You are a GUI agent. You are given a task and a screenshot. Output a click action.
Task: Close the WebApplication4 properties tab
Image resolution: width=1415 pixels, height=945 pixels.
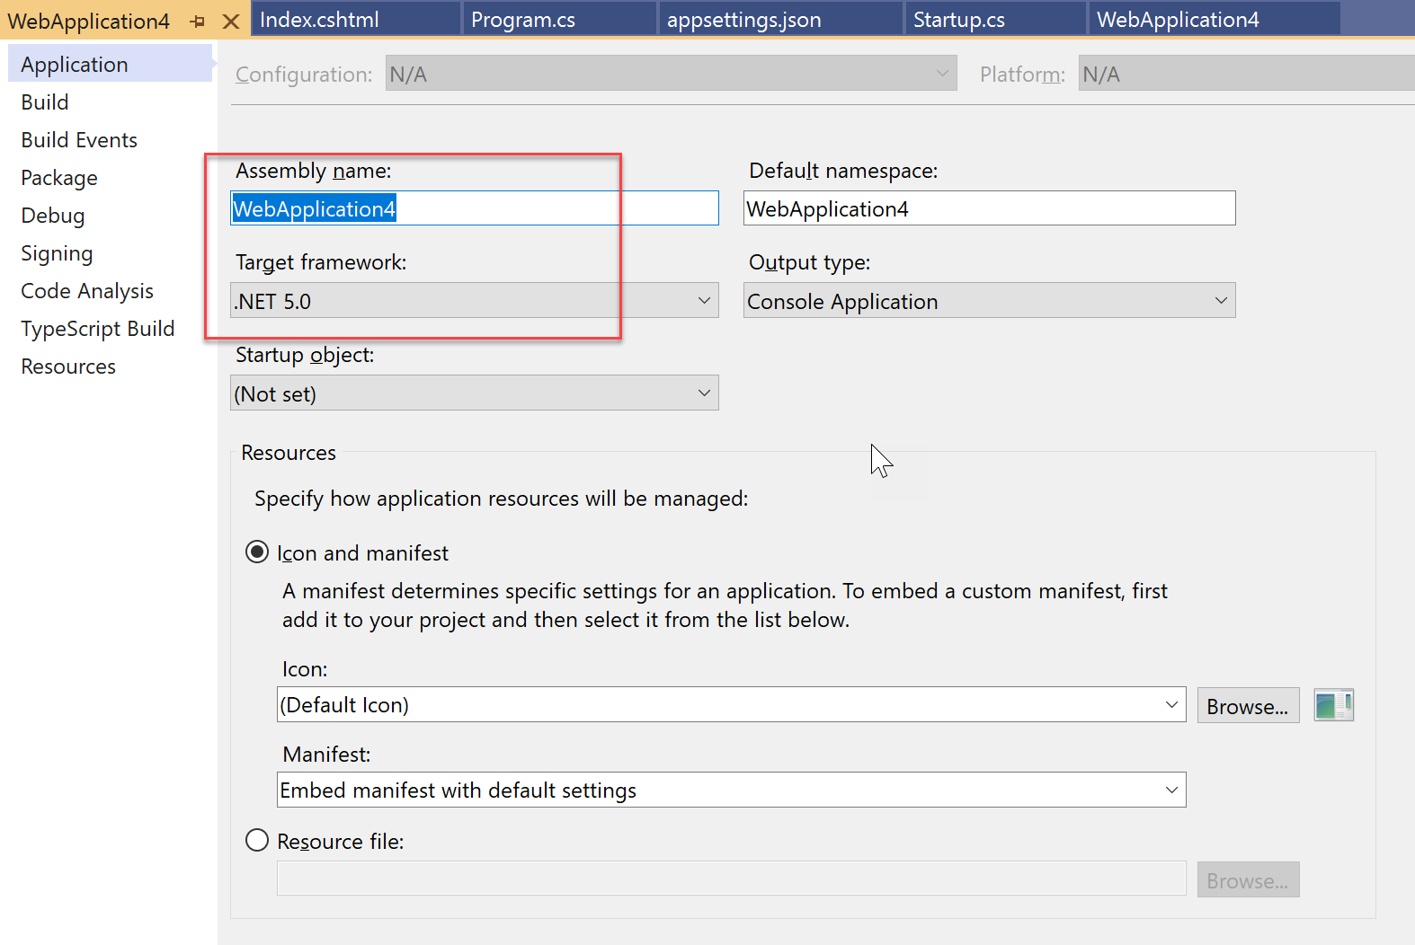tap(231, 22)
